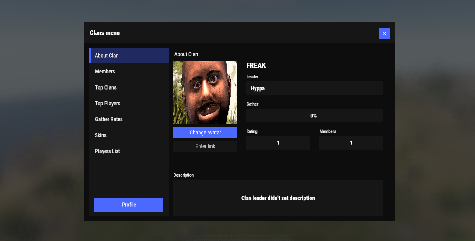This screenshot has width=475, height=241.
Task: Click the About Clan panel heading
Action: 186,54
